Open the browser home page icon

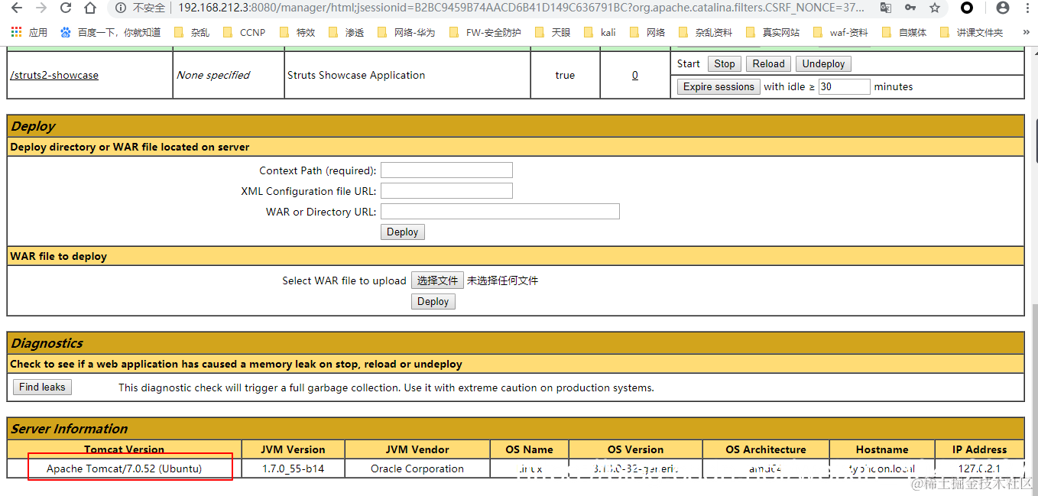tap(90, 8)
